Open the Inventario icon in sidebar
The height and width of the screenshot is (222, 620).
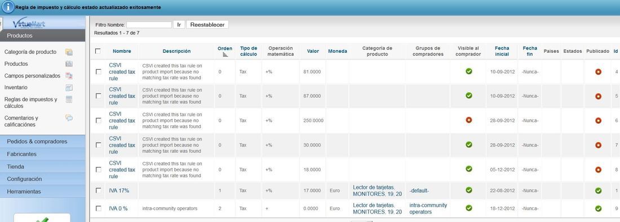click(x=69, y=88)
